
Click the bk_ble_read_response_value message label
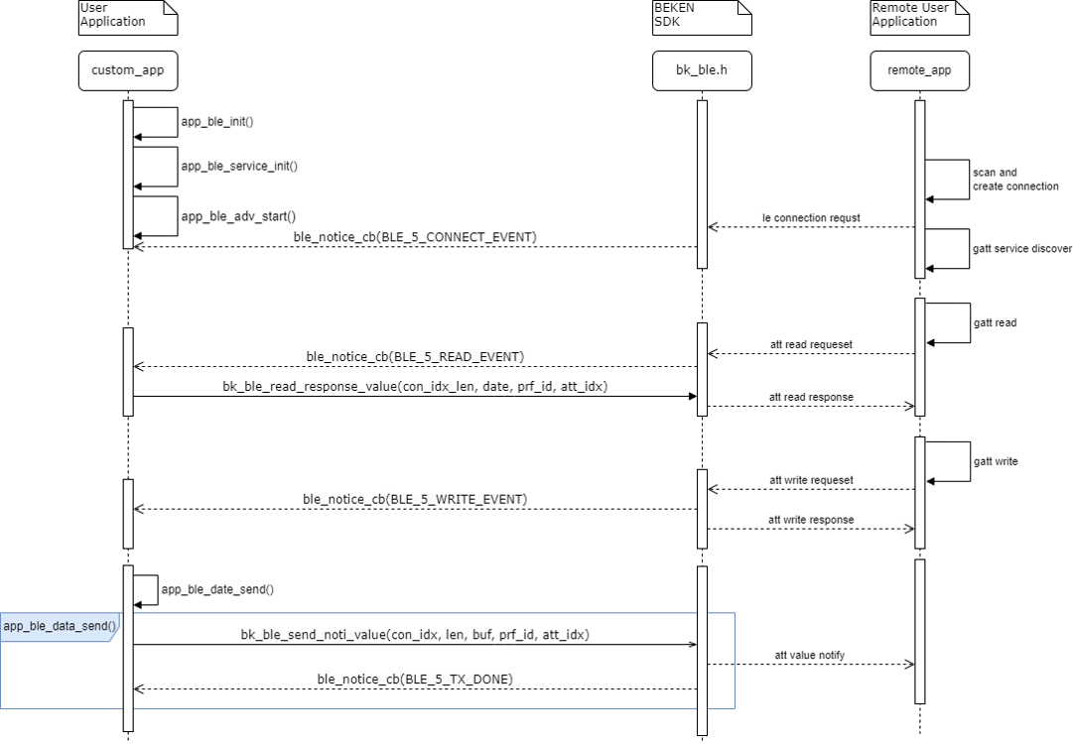point(415,386)
